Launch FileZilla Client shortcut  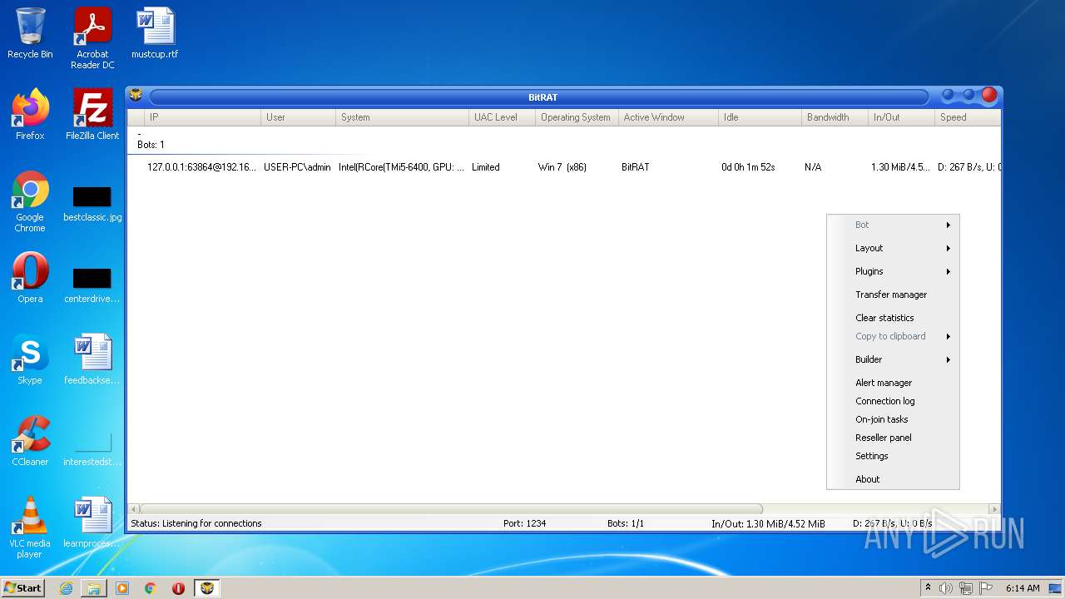point(92,115)
